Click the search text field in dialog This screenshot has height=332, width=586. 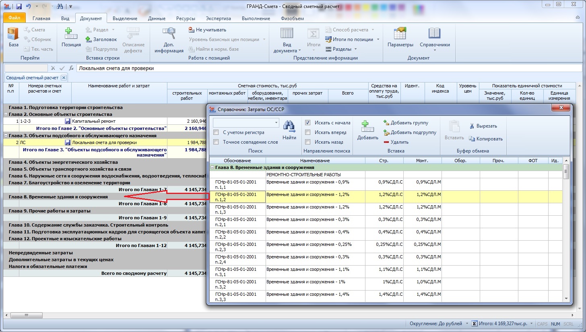click(x=243, y=122)
